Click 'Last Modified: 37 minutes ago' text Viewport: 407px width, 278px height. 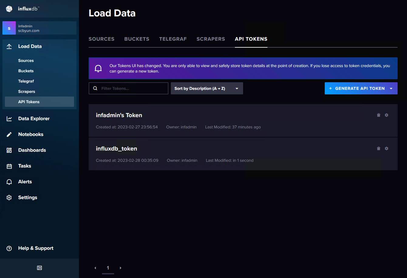(233, 127)
